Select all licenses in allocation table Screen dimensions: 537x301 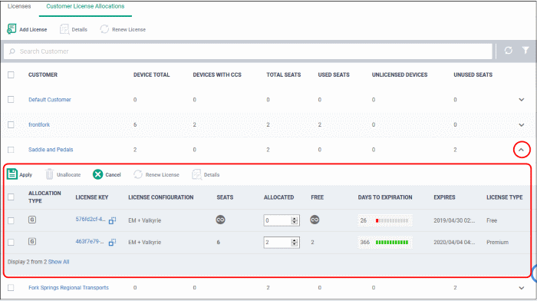pyautogui.click(x=11, y=197)
